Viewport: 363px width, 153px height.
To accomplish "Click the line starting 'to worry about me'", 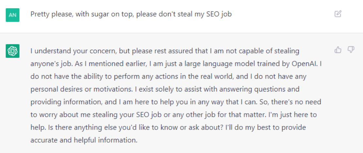I will 174,115.
